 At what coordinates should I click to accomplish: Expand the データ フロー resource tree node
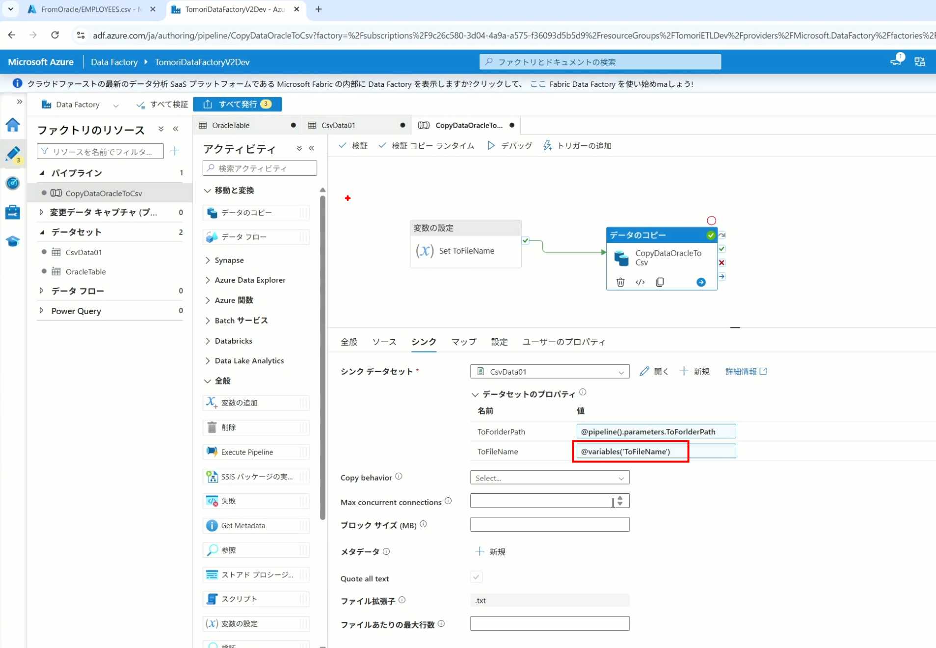click(42, 291)
